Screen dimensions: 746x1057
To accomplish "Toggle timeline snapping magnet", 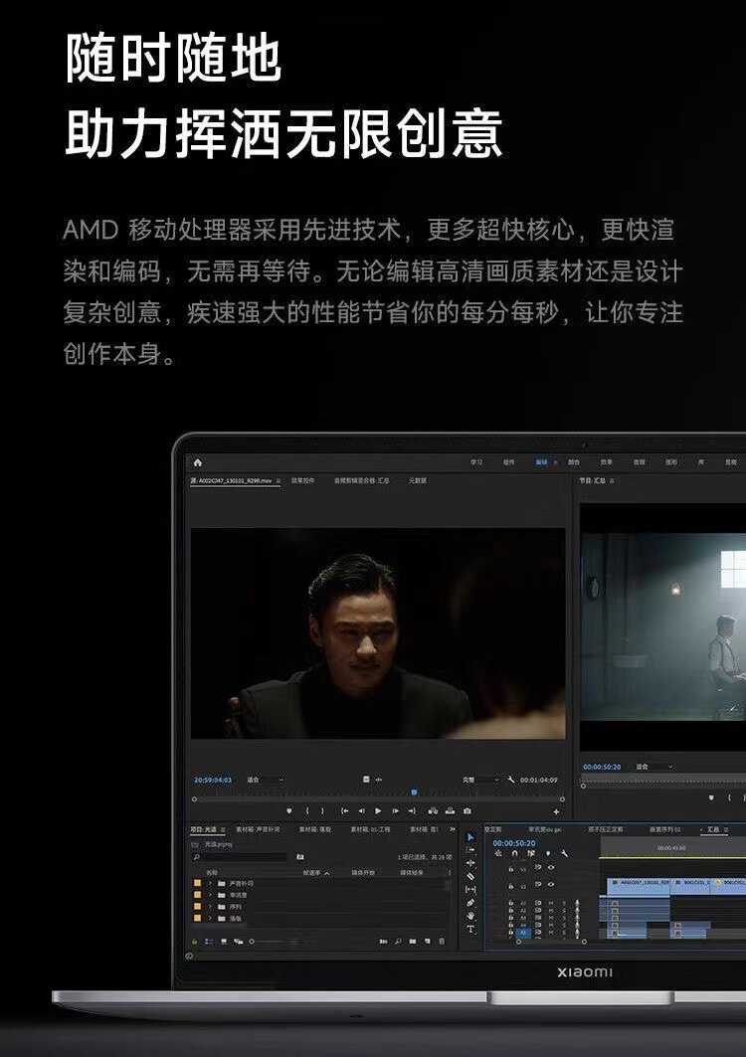I will 514,853.
